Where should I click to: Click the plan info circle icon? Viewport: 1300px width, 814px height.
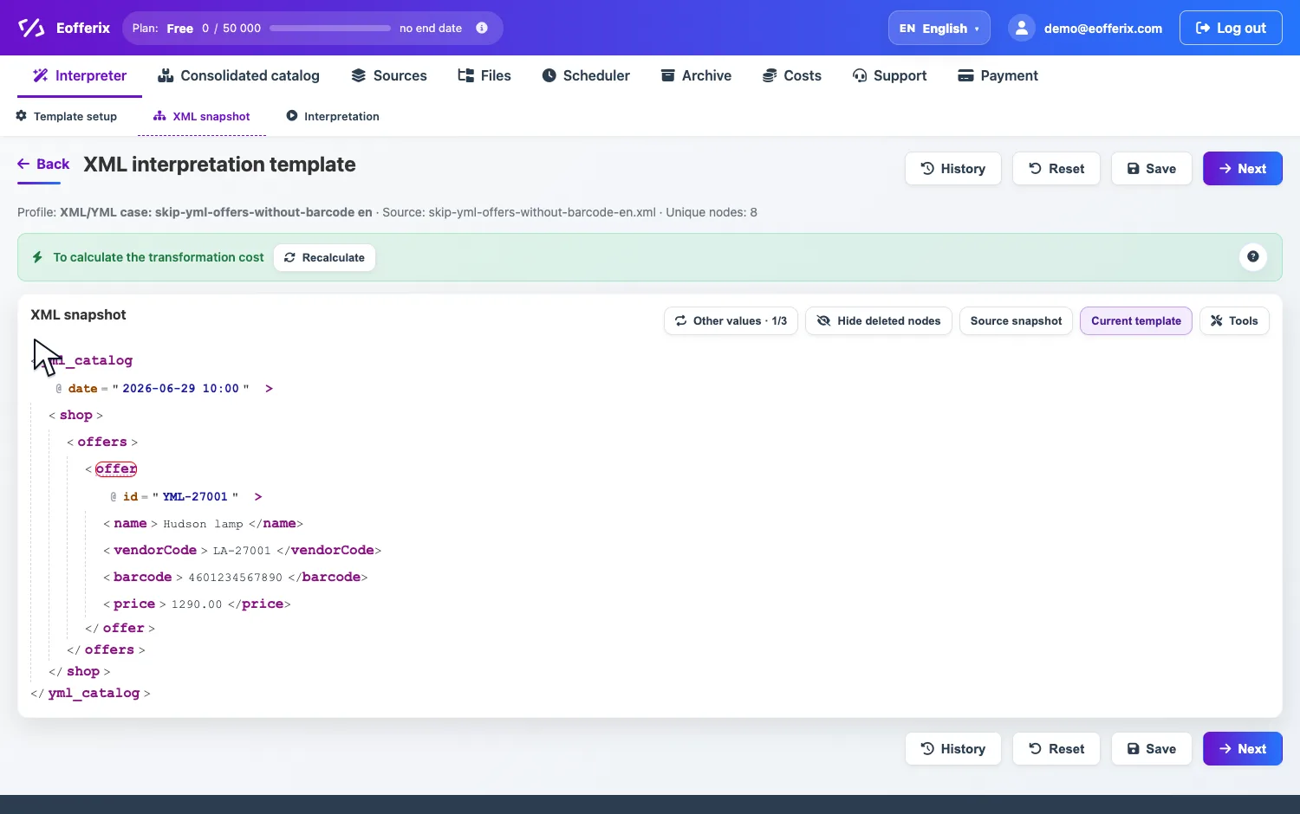pos(482,28)
